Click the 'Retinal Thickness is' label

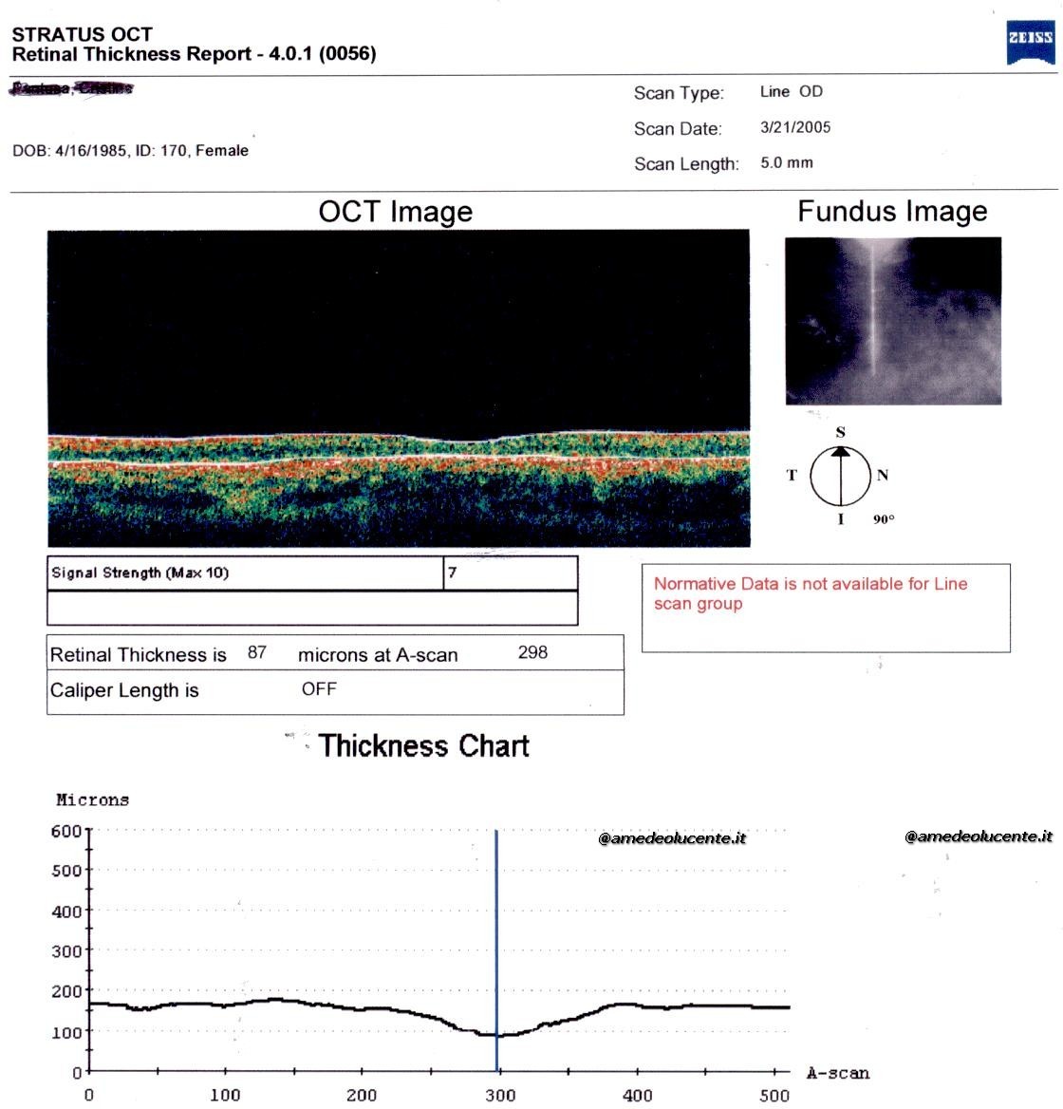[x=139, y=655]
